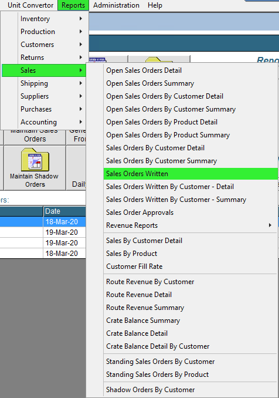Choose Open Sales Orders By Customer Detail
Image resolution: width=279 pixels, height=398 pixels.
[x=190, y=96]
